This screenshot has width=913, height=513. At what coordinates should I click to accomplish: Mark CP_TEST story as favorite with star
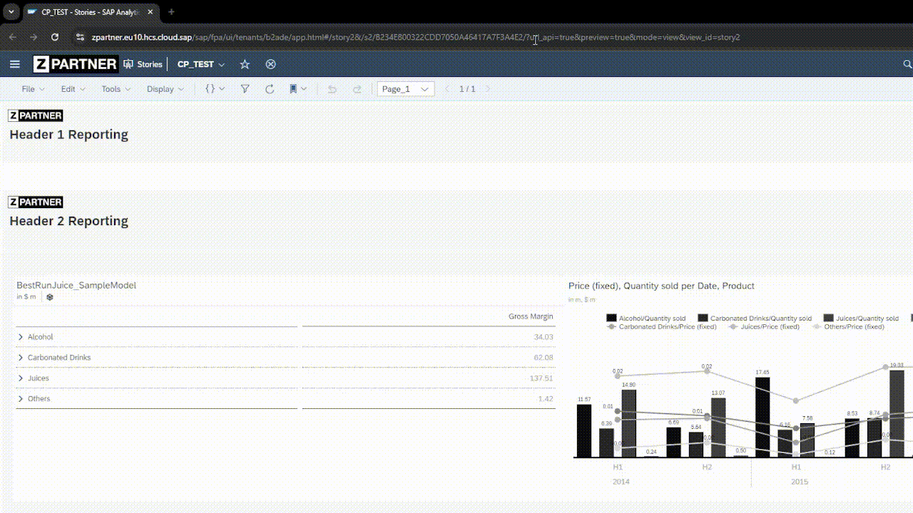(x=245, y=64)
